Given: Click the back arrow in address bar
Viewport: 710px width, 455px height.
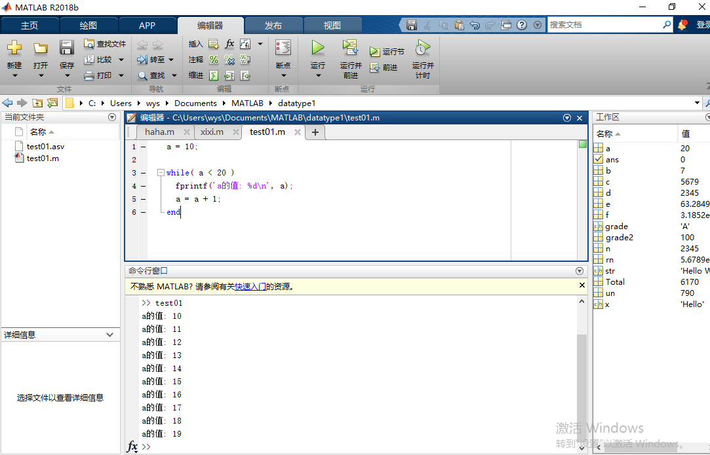Looking at the screenshot, I should coord(8,103).
